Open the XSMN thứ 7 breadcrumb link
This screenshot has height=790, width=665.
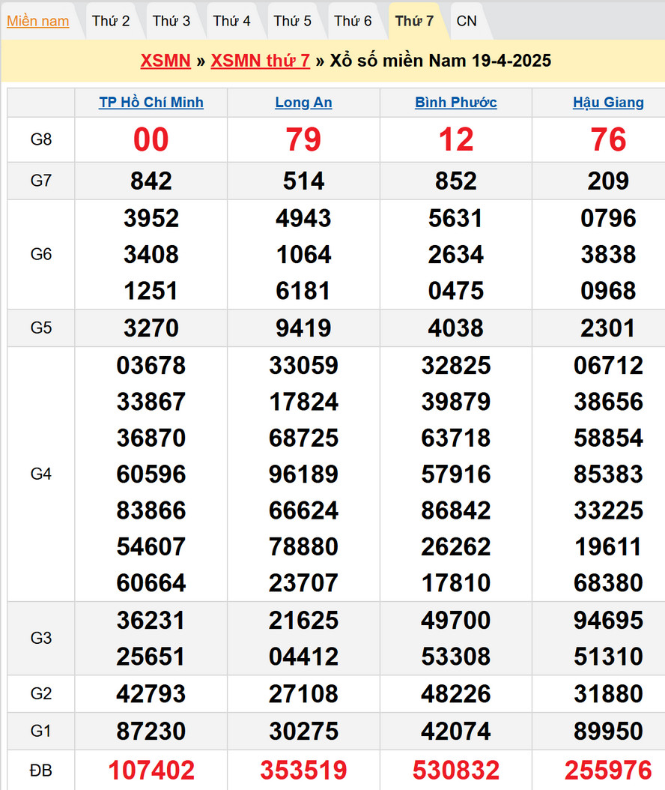(260, 61)
